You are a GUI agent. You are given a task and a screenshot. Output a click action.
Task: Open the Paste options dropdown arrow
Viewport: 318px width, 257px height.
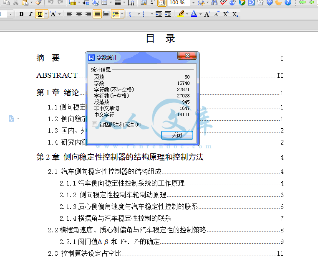point(31,3)
